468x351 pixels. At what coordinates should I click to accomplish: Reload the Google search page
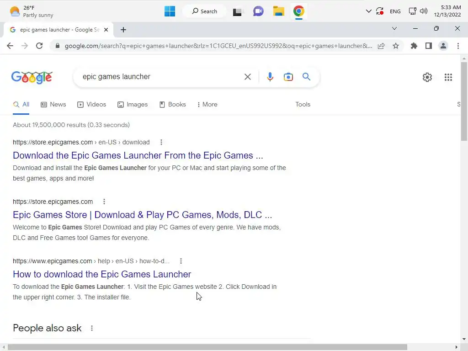point(39,46)
